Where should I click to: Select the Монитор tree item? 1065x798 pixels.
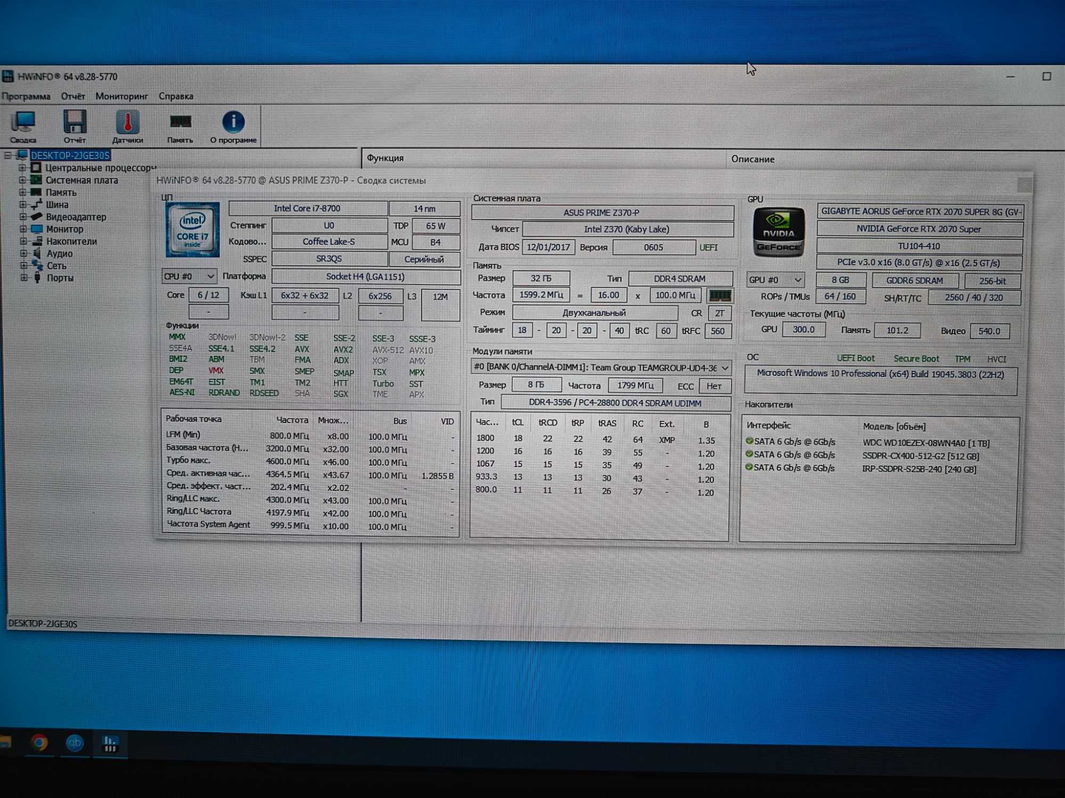point(64,229)
